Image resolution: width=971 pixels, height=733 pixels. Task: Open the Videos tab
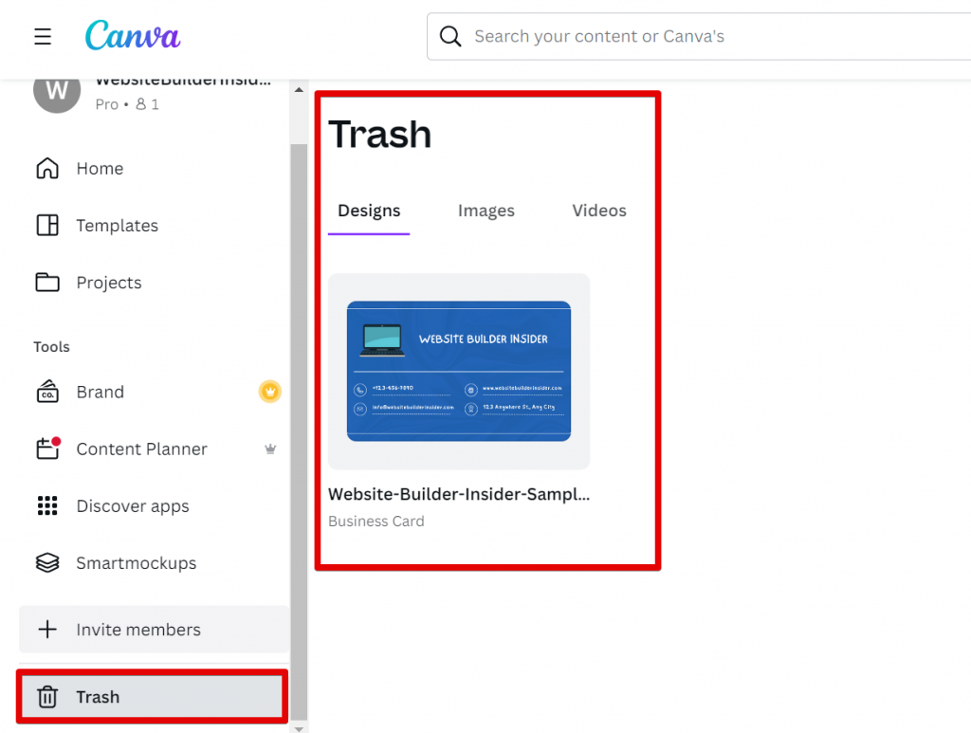(598, 211)
